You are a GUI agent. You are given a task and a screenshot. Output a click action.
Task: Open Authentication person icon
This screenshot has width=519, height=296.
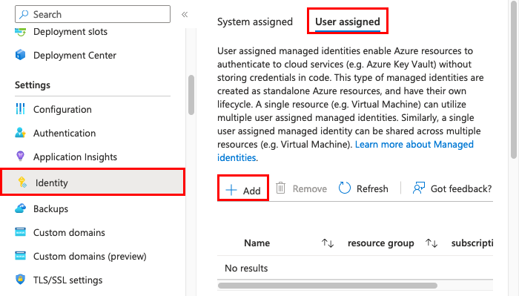20,133
